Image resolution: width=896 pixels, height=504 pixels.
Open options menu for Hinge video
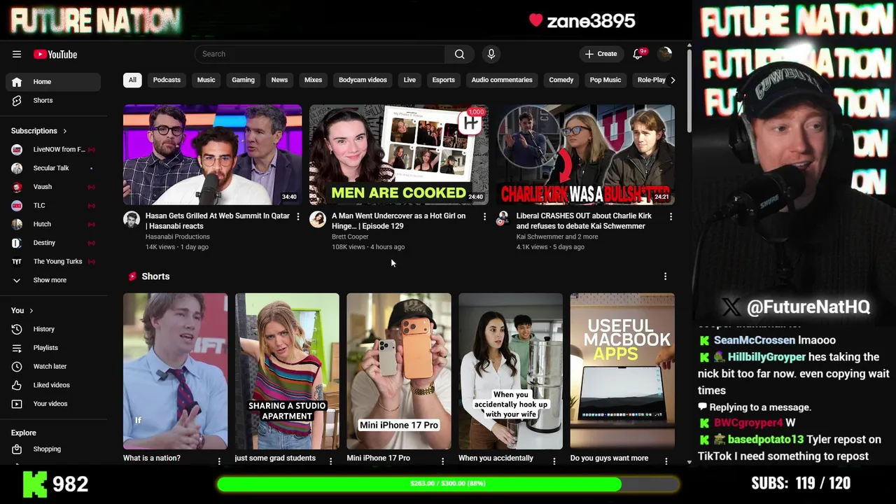click(484, 217)
